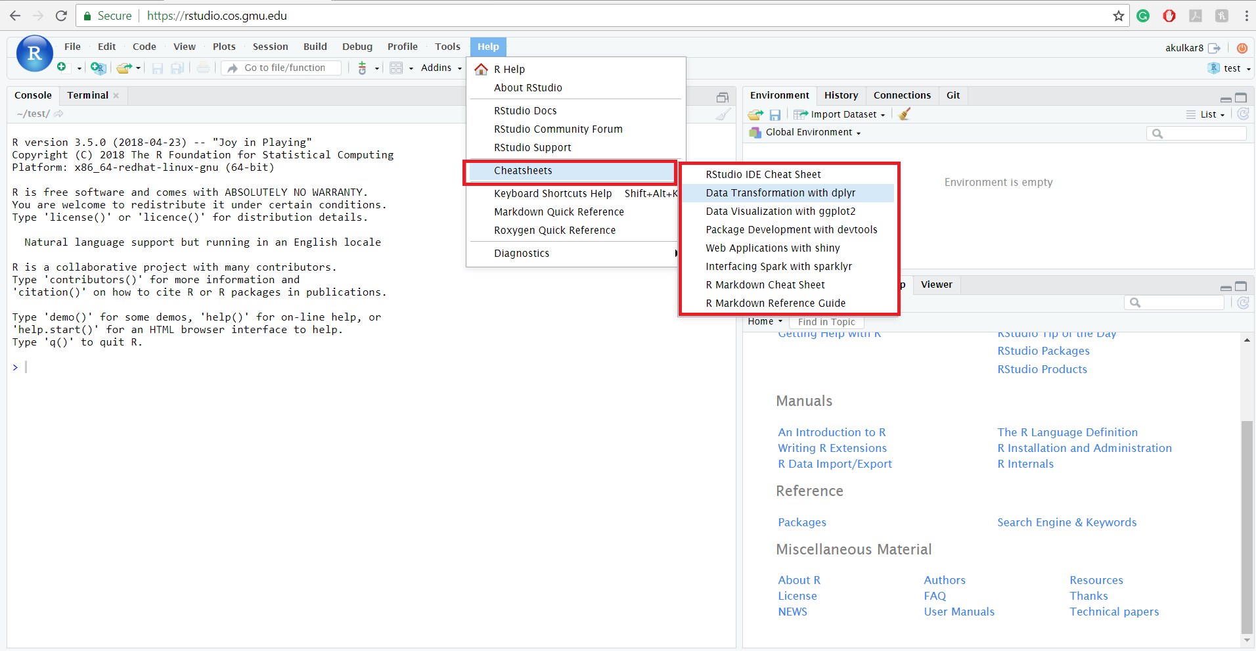Open the RStudio Products link
The height and width of the screenshot is (651, 1256).
(1042, 369)
